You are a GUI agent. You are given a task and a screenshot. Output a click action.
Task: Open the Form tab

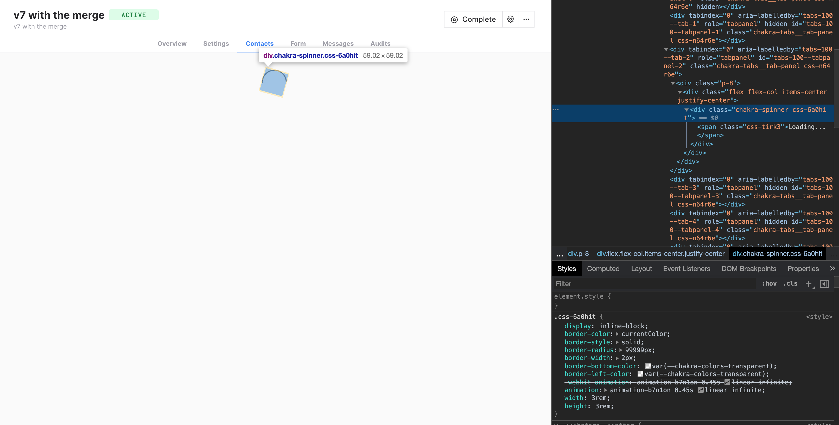pyautogui.click(x=298, y=44)
